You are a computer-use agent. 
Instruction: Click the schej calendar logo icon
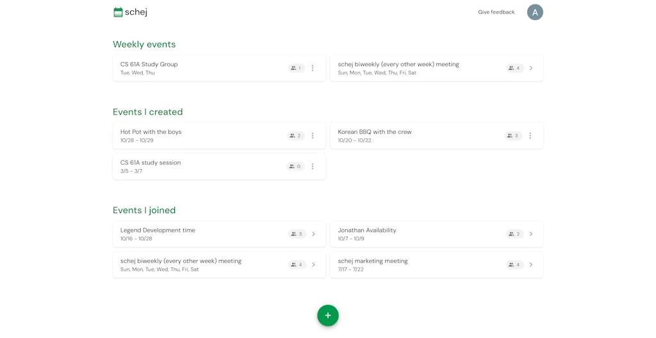point(118,12)
